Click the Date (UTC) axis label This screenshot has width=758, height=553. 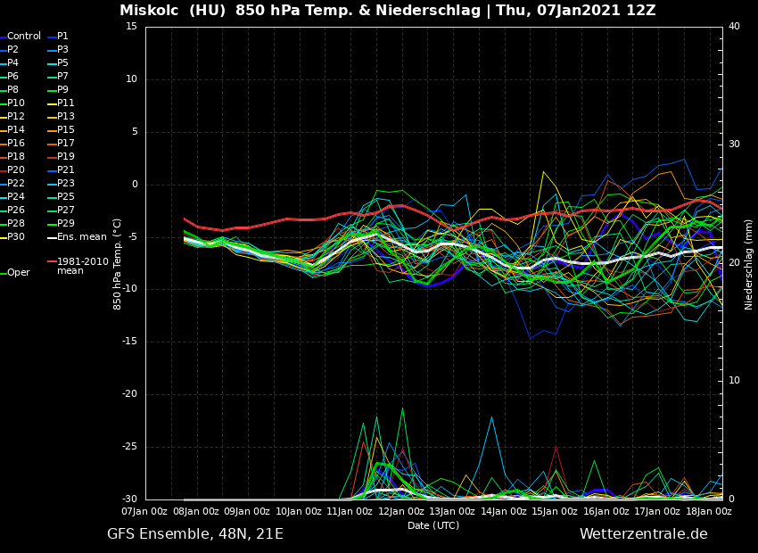tap(433, 526)
